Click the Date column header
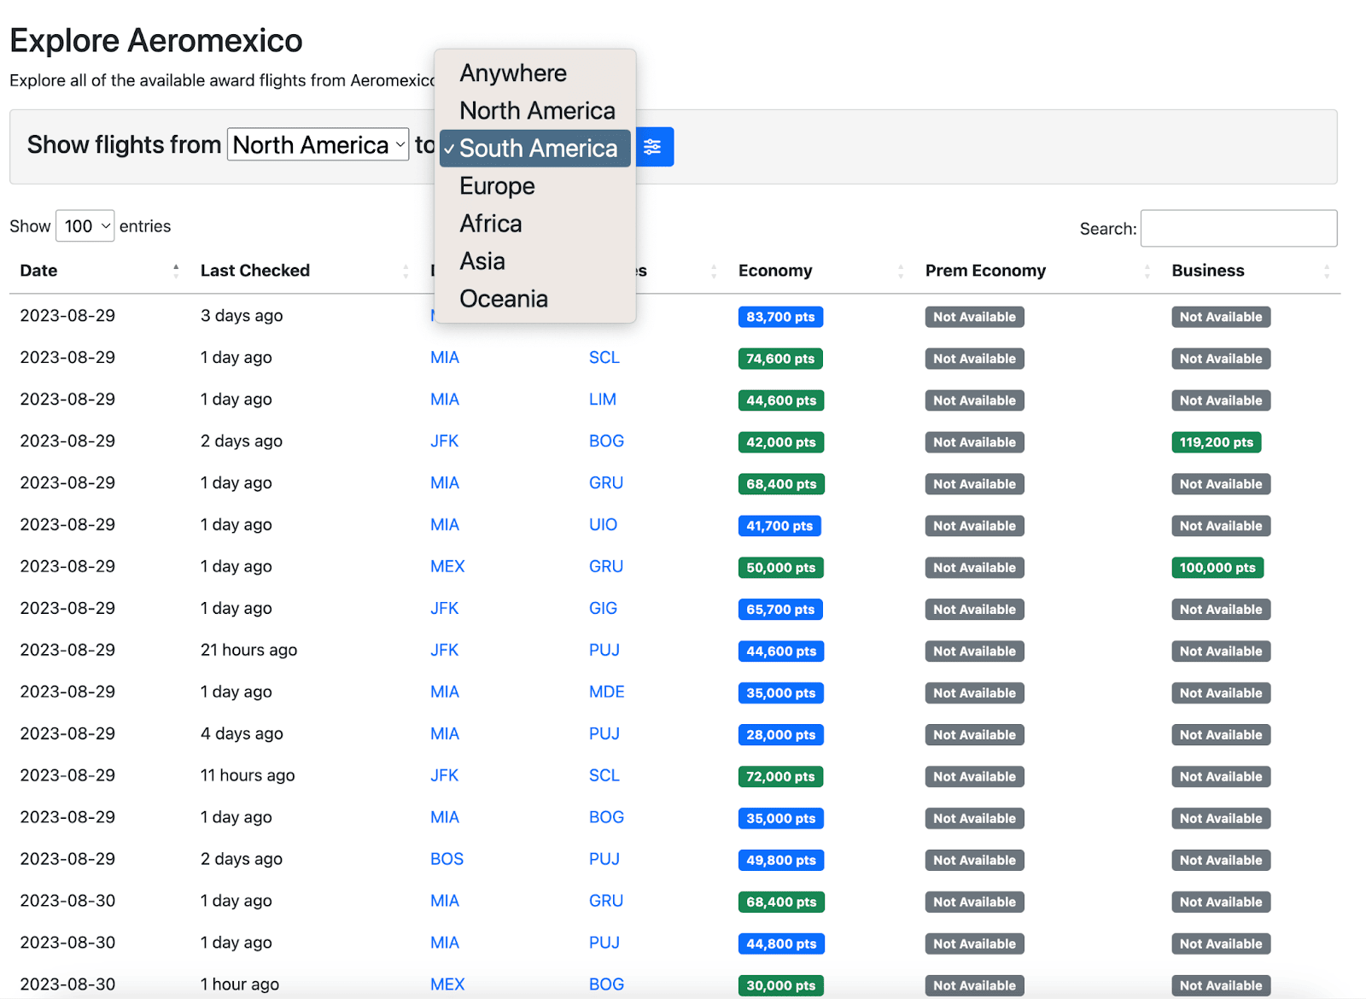 [x=38, y=271]
